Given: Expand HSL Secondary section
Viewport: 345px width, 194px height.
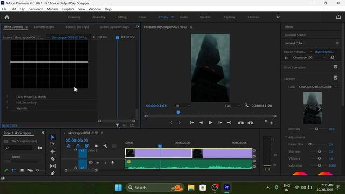Looking at the screenshot, I should [7, 102].
